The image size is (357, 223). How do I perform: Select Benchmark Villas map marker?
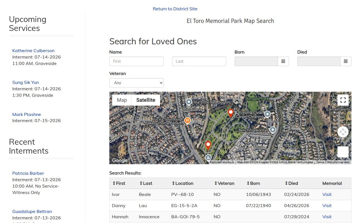tap(273, 130)
